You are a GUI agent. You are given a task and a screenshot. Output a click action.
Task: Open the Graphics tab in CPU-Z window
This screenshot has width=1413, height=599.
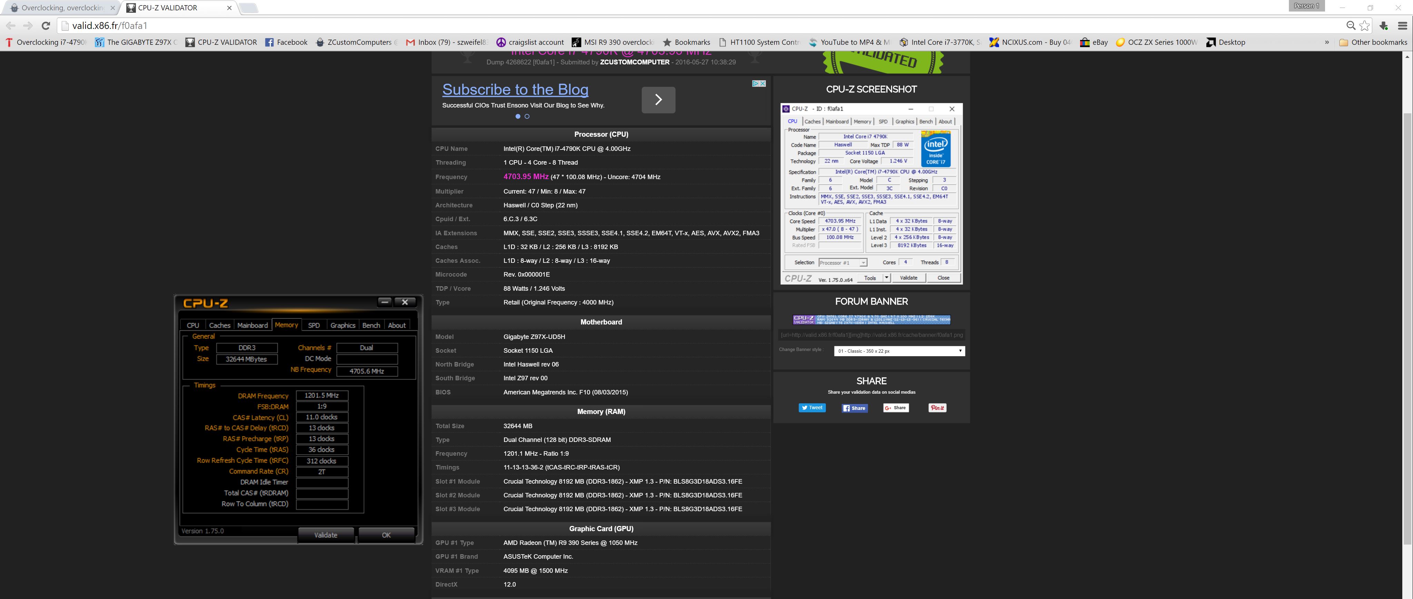[343, 325]
